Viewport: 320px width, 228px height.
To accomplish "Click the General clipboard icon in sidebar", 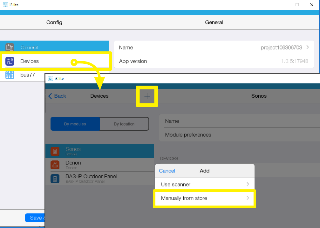I will 10,47.
